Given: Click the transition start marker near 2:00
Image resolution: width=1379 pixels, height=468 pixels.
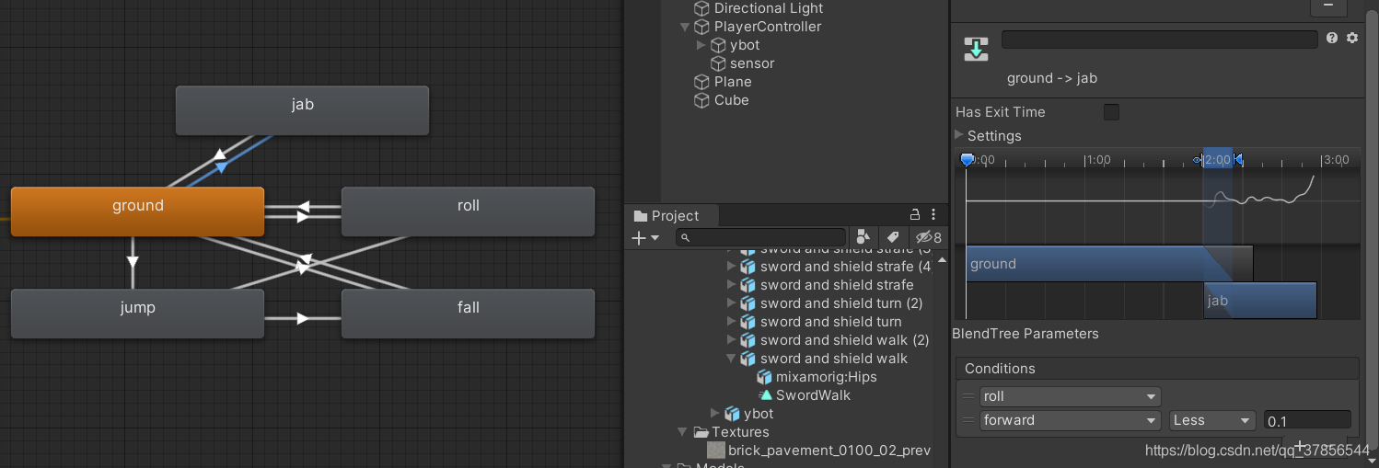Looking at the screenshot, I should pos(1199,160).
